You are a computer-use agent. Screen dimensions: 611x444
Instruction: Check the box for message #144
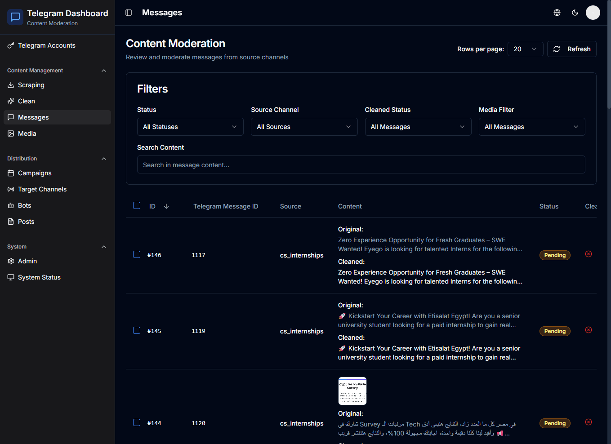[137, 422]
